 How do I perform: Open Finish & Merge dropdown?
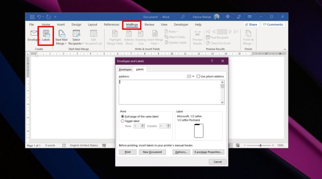pyautogui.click(x=248, y=37)
